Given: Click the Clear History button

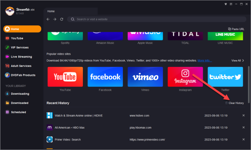Looking at the screenshot, I should point(235,103).
